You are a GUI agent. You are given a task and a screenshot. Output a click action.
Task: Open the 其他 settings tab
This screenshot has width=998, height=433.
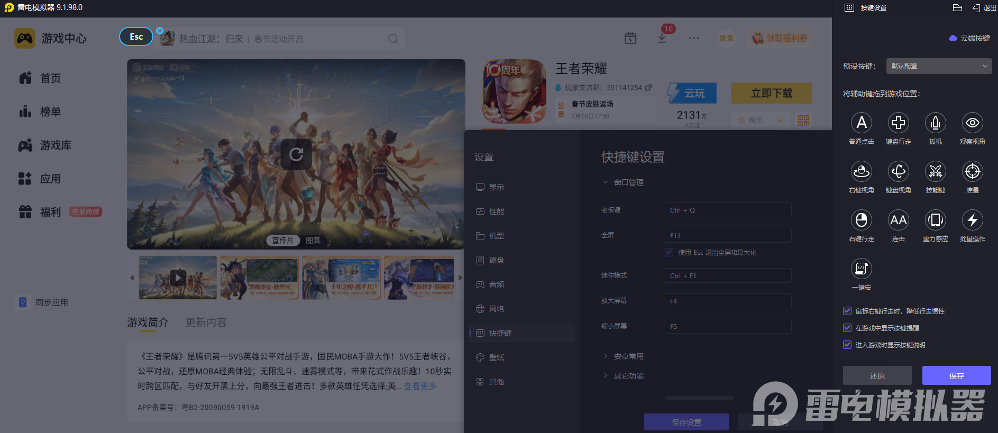pyautogui.click(x=522, y=382)
